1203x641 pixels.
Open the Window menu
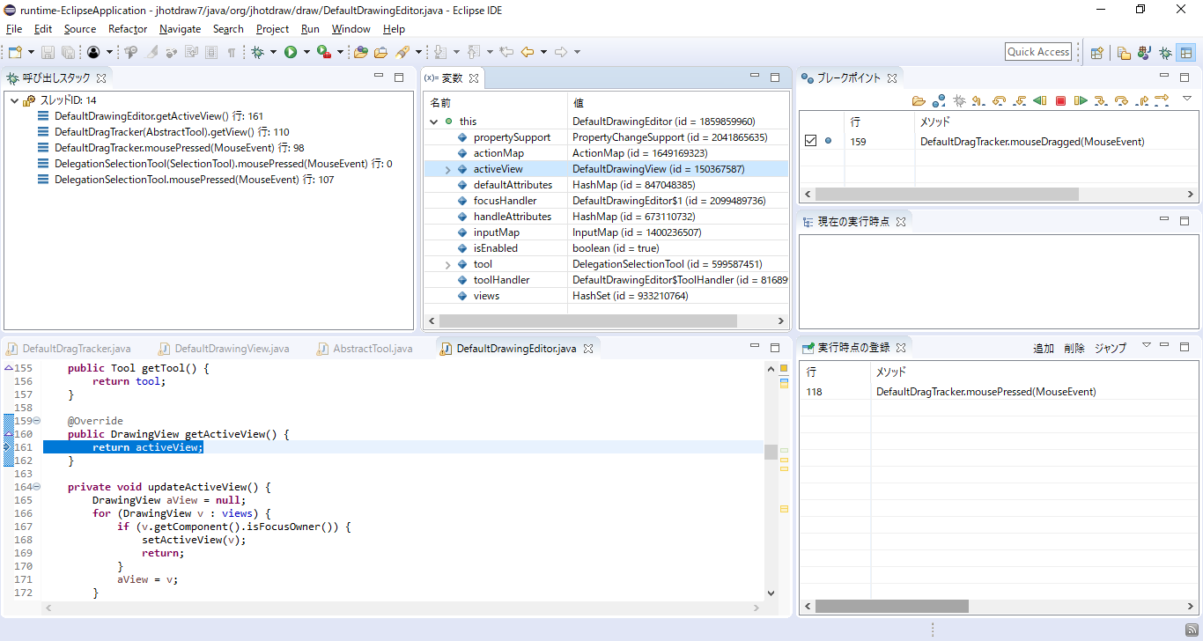[351, 29]
